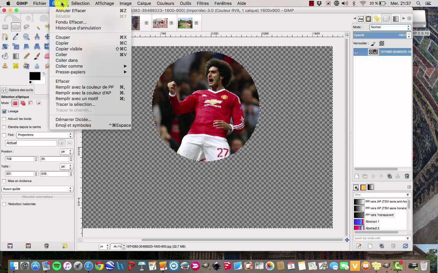
Task: Open status bar unit px dropdown
Action: click(104, 246)
